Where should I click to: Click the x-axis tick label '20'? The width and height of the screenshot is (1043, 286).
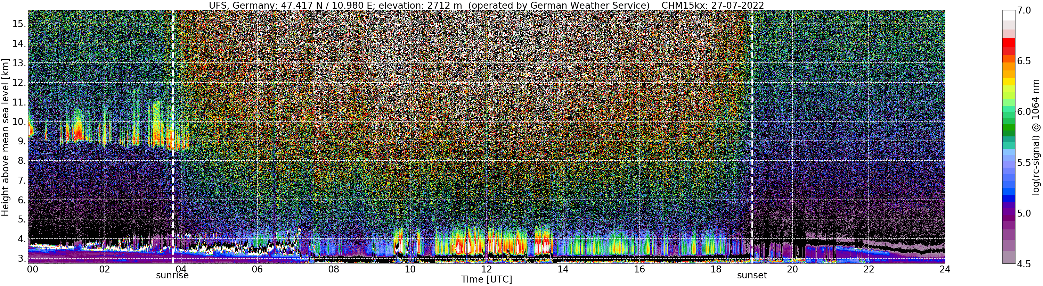point(792,269)
